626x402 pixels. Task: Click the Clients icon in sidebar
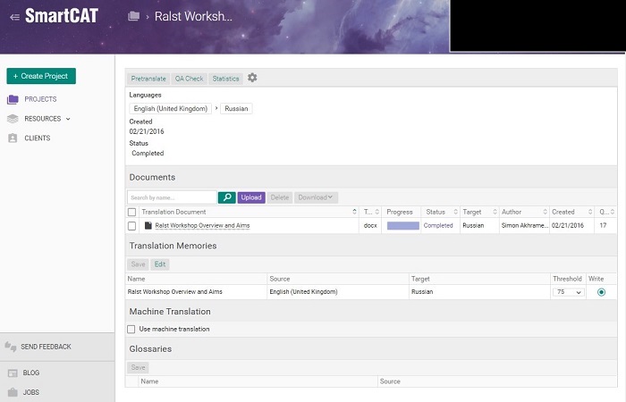[13, 138]
